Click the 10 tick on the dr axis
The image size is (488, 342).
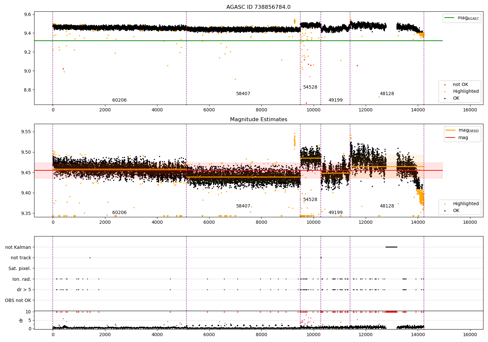coord(28,312)
